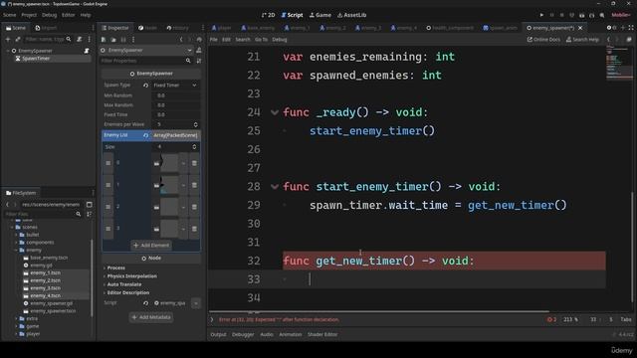Viewport: 637px width, 358px height.
Task: Click the FileSystem sort files icon
Action: (x=89, y=214)
